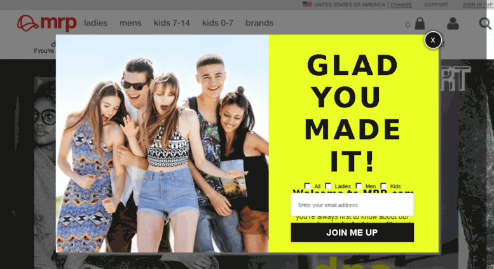Click the JOIN ME UP button
Image resolution: width=494 pixels, height=269 pixels.
tap(352, 233)
